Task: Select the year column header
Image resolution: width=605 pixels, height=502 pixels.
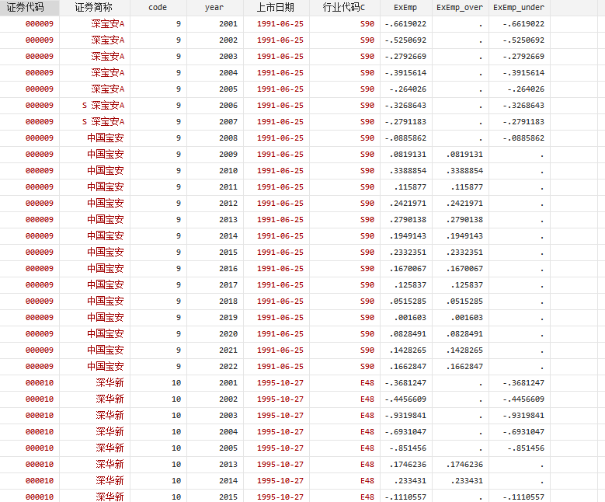Action: 214,7
